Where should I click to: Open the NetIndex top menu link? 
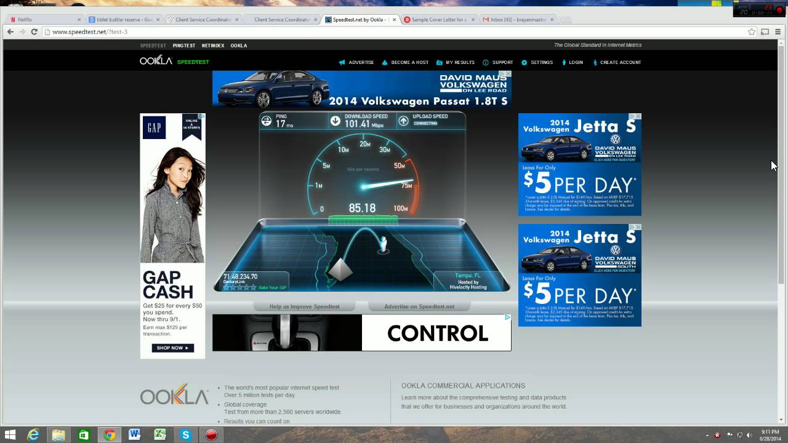click(213, 46)
